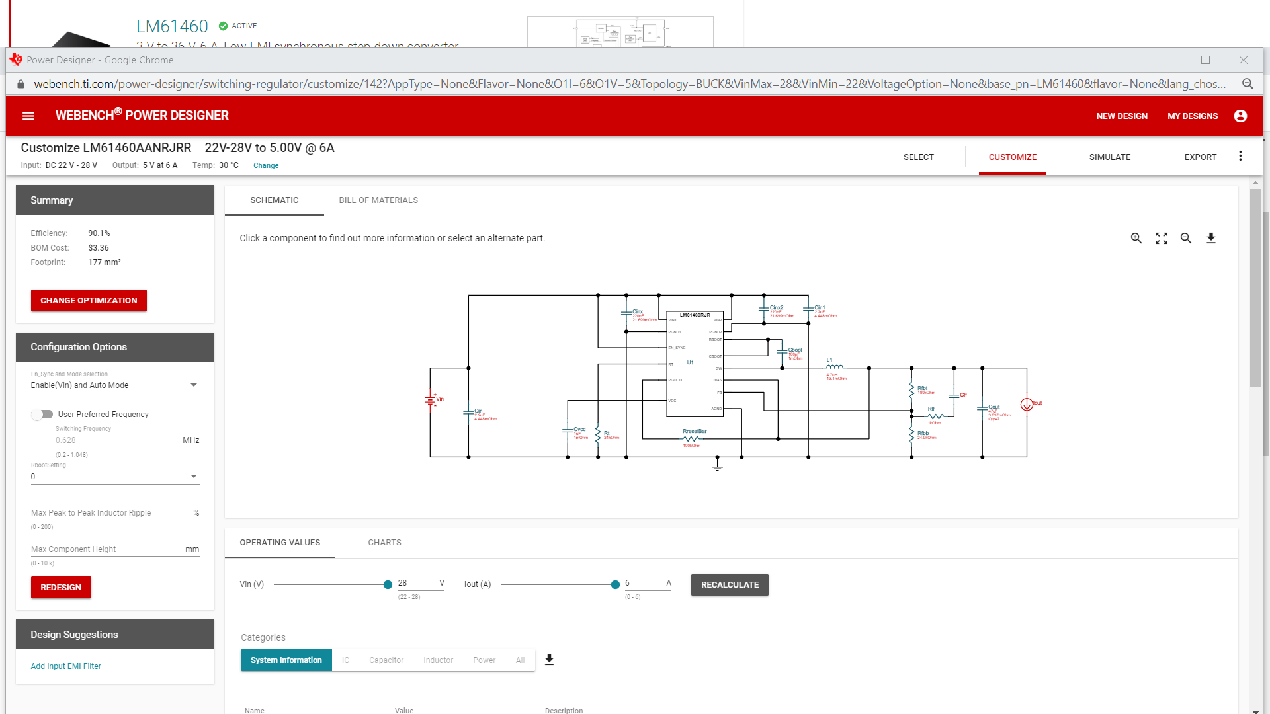Select the Capacitor category
Image resolution: width=1270 pixels, height=714 pixels.
386,660
